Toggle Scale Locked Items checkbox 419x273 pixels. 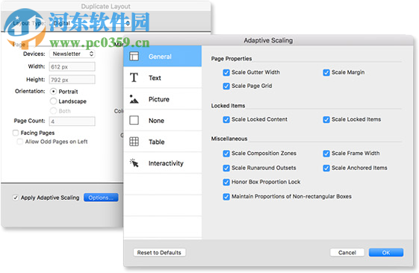[x=326, y=119]
